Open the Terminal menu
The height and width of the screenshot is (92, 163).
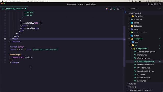pyautogui.click(x=36, y=1)
